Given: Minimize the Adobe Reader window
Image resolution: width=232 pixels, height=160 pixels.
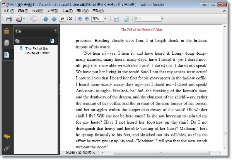Looking at the screenshot, I should click(x=204, y=5).
